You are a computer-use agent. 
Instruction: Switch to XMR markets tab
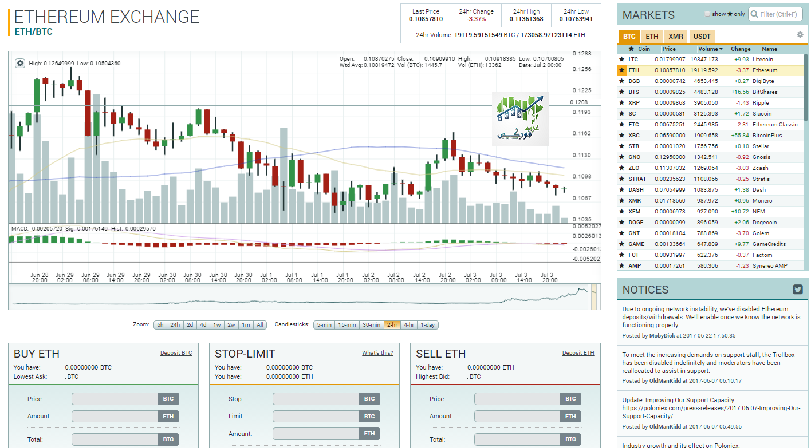click(676, 37)
